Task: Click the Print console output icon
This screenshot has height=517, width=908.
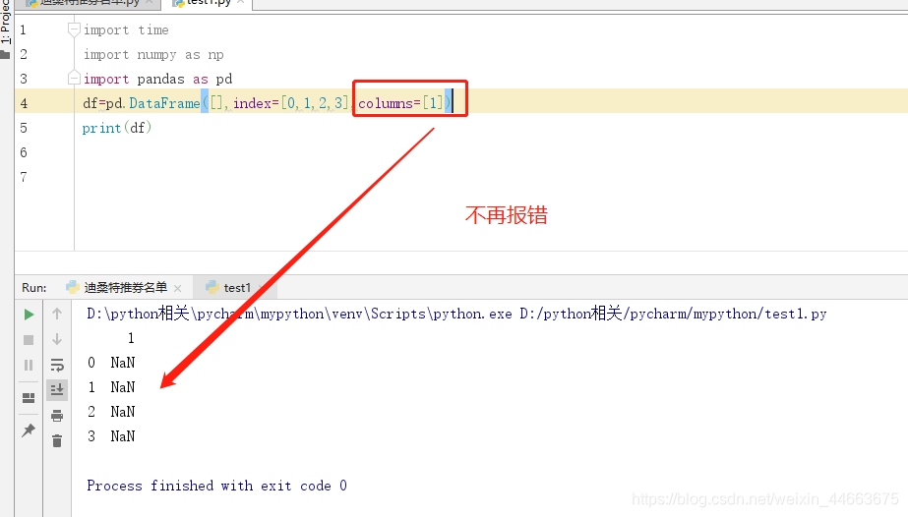Action: point(57,416)
